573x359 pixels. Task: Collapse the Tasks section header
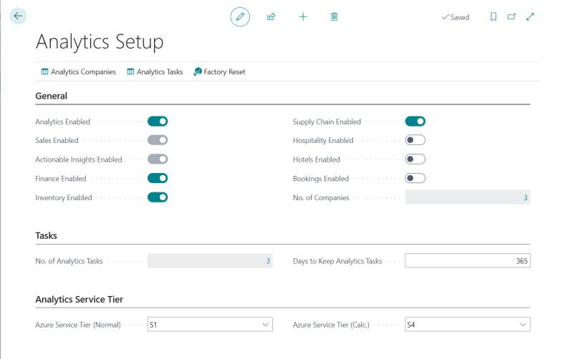(46, 236)
